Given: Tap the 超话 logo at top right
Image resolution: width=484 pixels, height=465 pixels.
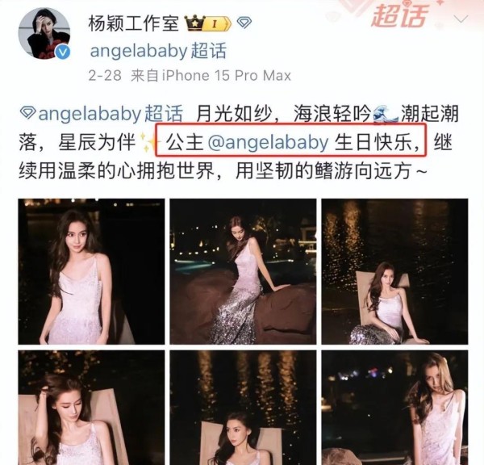Looking at the screenshot, I should pyautogui.click(x=400, y=15).
